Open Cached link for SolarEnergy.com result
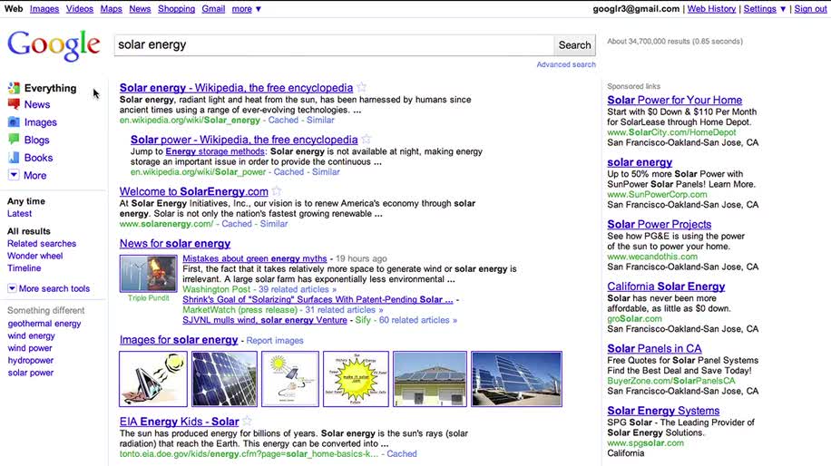831x466 pixels. [237, 224]
